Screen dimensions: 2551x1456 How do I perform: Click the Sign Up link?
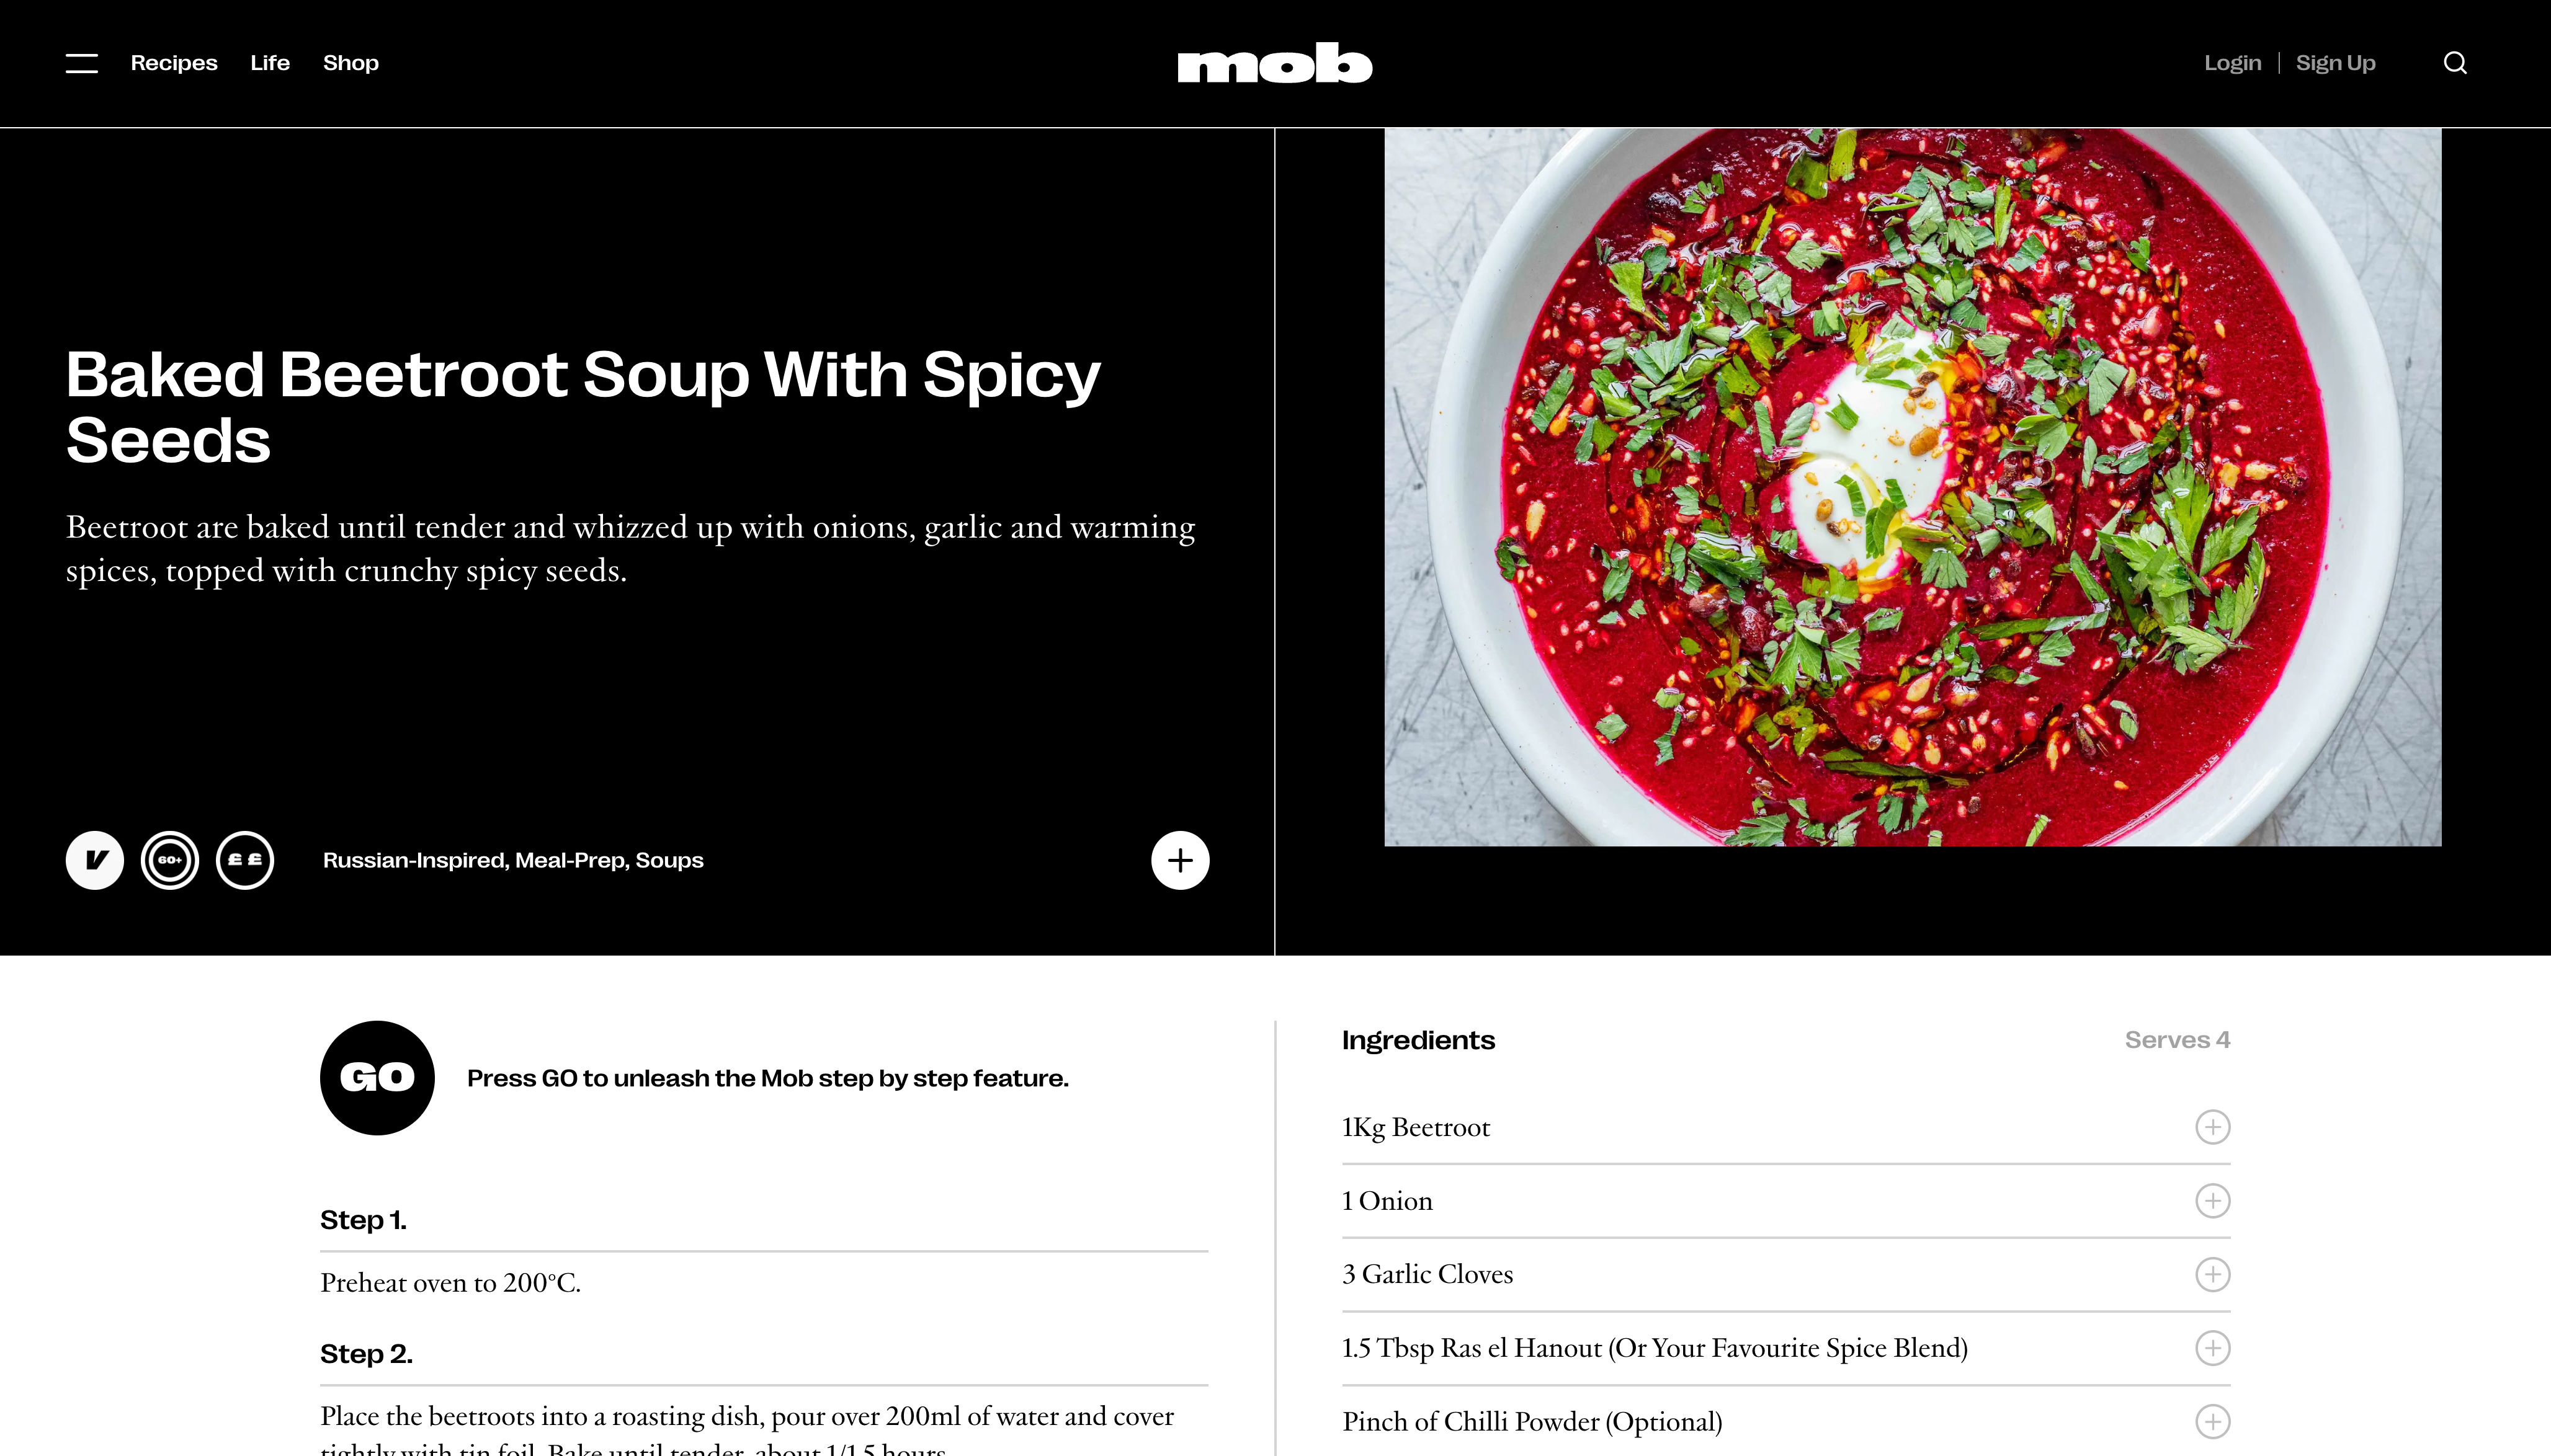tap(2335, 63)
